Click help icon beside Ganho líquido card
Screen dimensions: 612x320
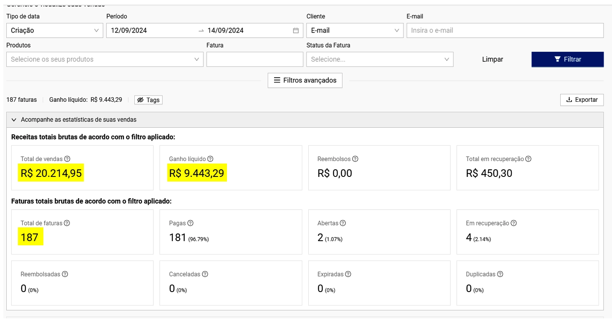(210, 159)
